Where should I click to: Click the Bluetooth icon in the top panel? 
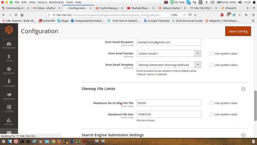point(206,2)
